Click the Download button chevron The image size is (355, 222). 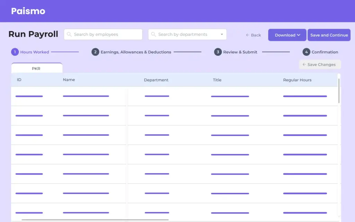[298, 35]
